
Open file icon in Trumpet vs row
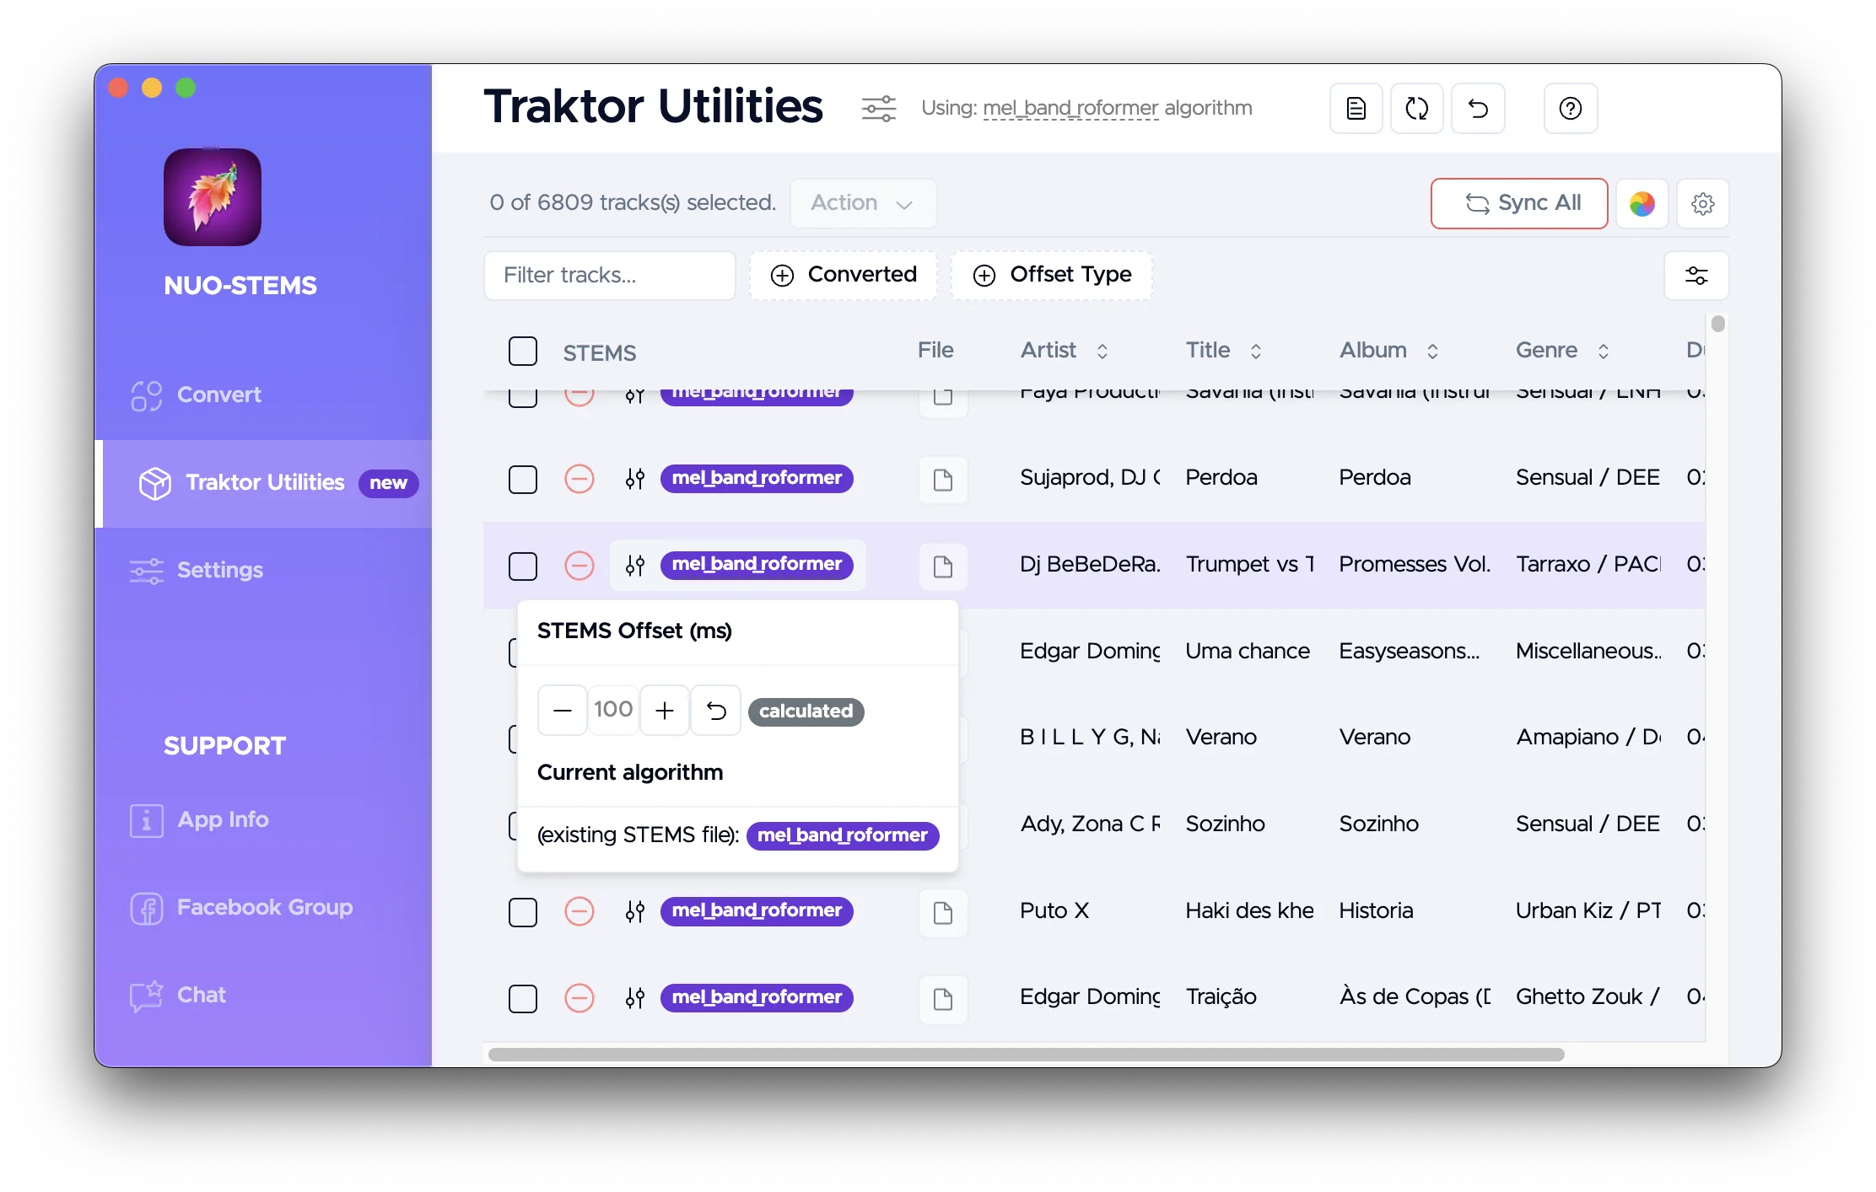point(943,566)
